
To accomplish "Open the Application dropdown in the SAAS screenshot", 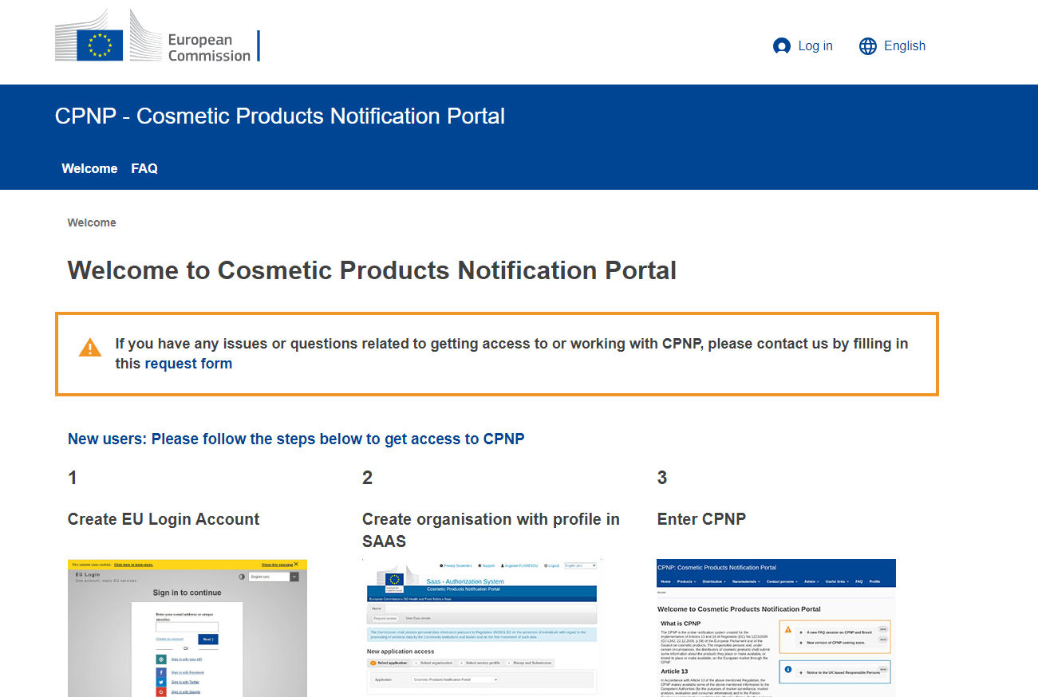I will [x=454, y=679].
